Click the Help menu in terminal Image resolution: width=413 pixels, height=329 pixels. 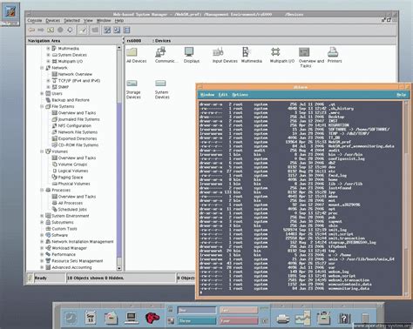(x=402, y=95)
